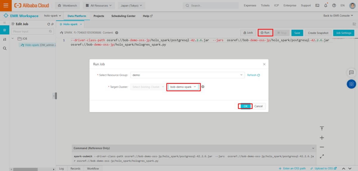This screenshot has height=171, width=358.
Task: Open Tickets in the header
Action: (265, 5)
